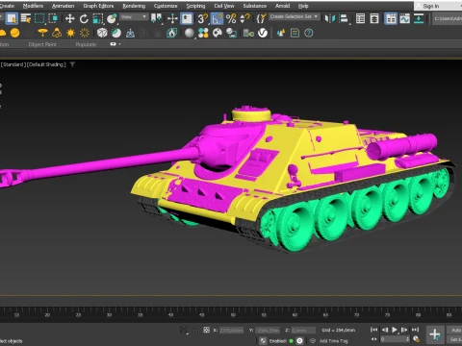Open the Layer Explorer icon
This screenshot has height=346, width=462.
[x=374, y=18]
